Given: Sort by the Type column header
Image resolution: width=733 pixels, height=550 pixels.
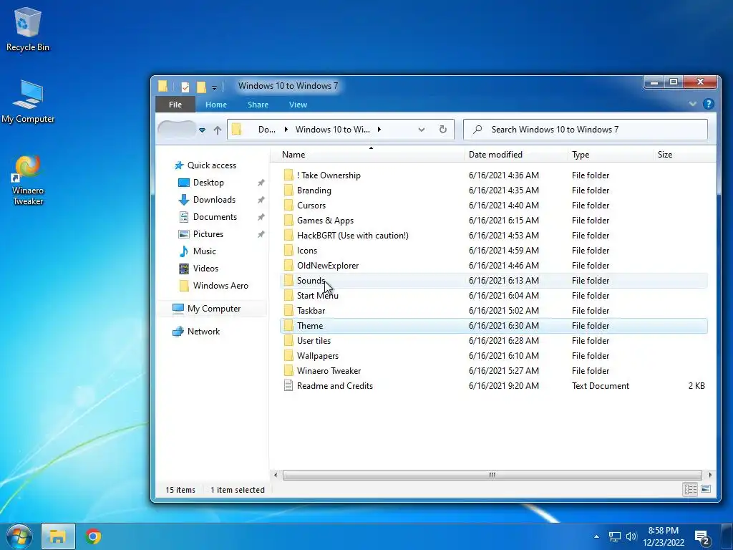Looking at the screenshot, I should coord(581,155).
